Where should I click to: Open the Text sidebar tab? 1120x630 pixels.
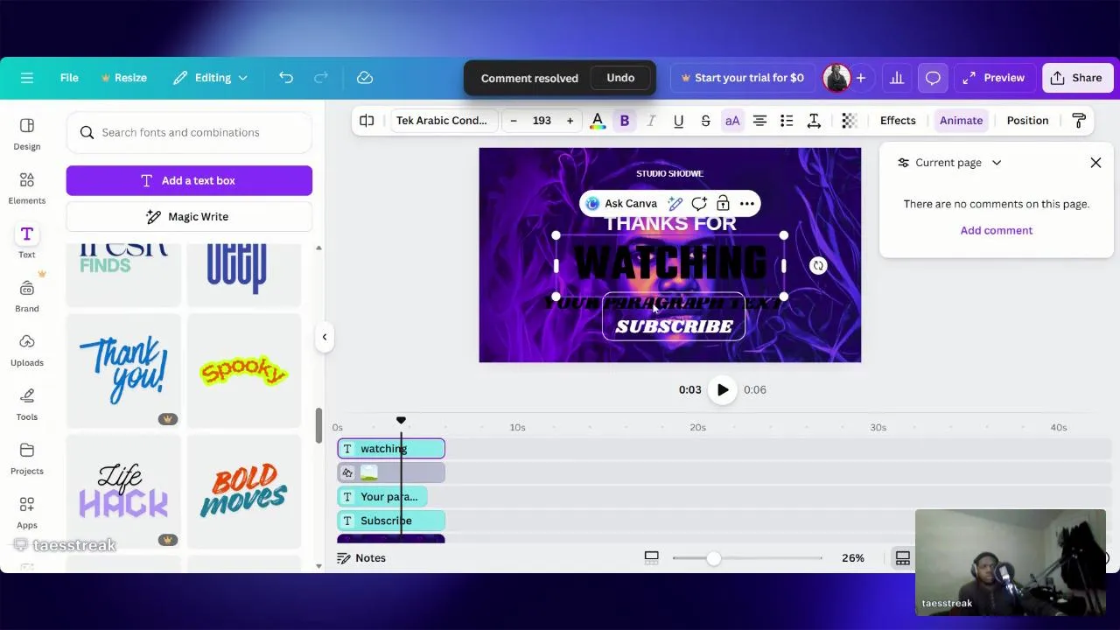click(27, 242)
